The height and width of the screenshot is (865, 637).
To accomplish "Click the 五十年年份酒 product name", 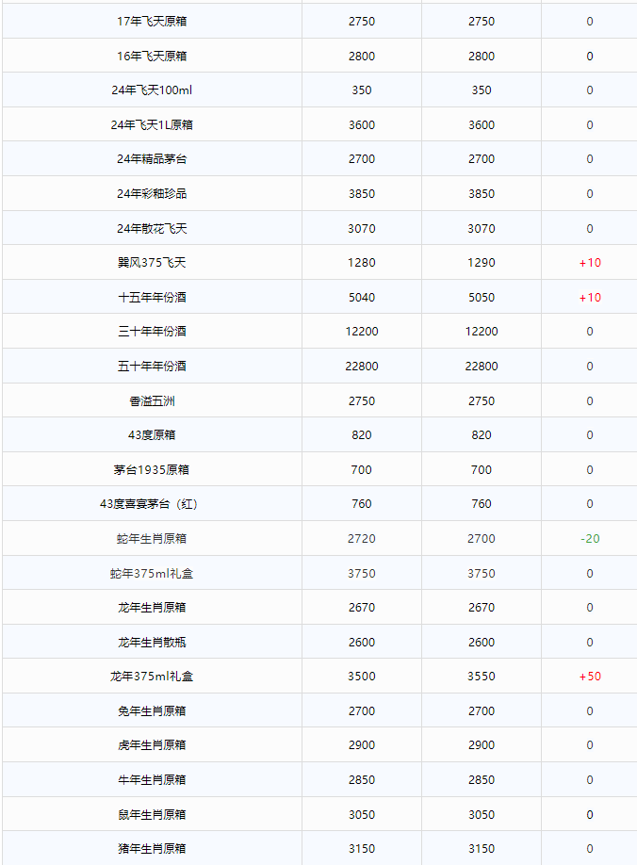I will pyautogui.click(x=152, y=367).
